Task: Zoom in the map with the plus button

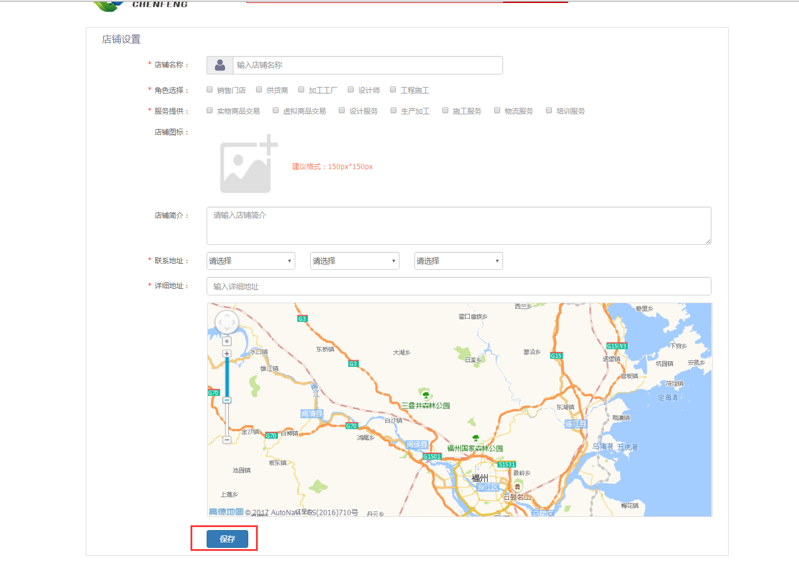Action: [x=227, y=354]
